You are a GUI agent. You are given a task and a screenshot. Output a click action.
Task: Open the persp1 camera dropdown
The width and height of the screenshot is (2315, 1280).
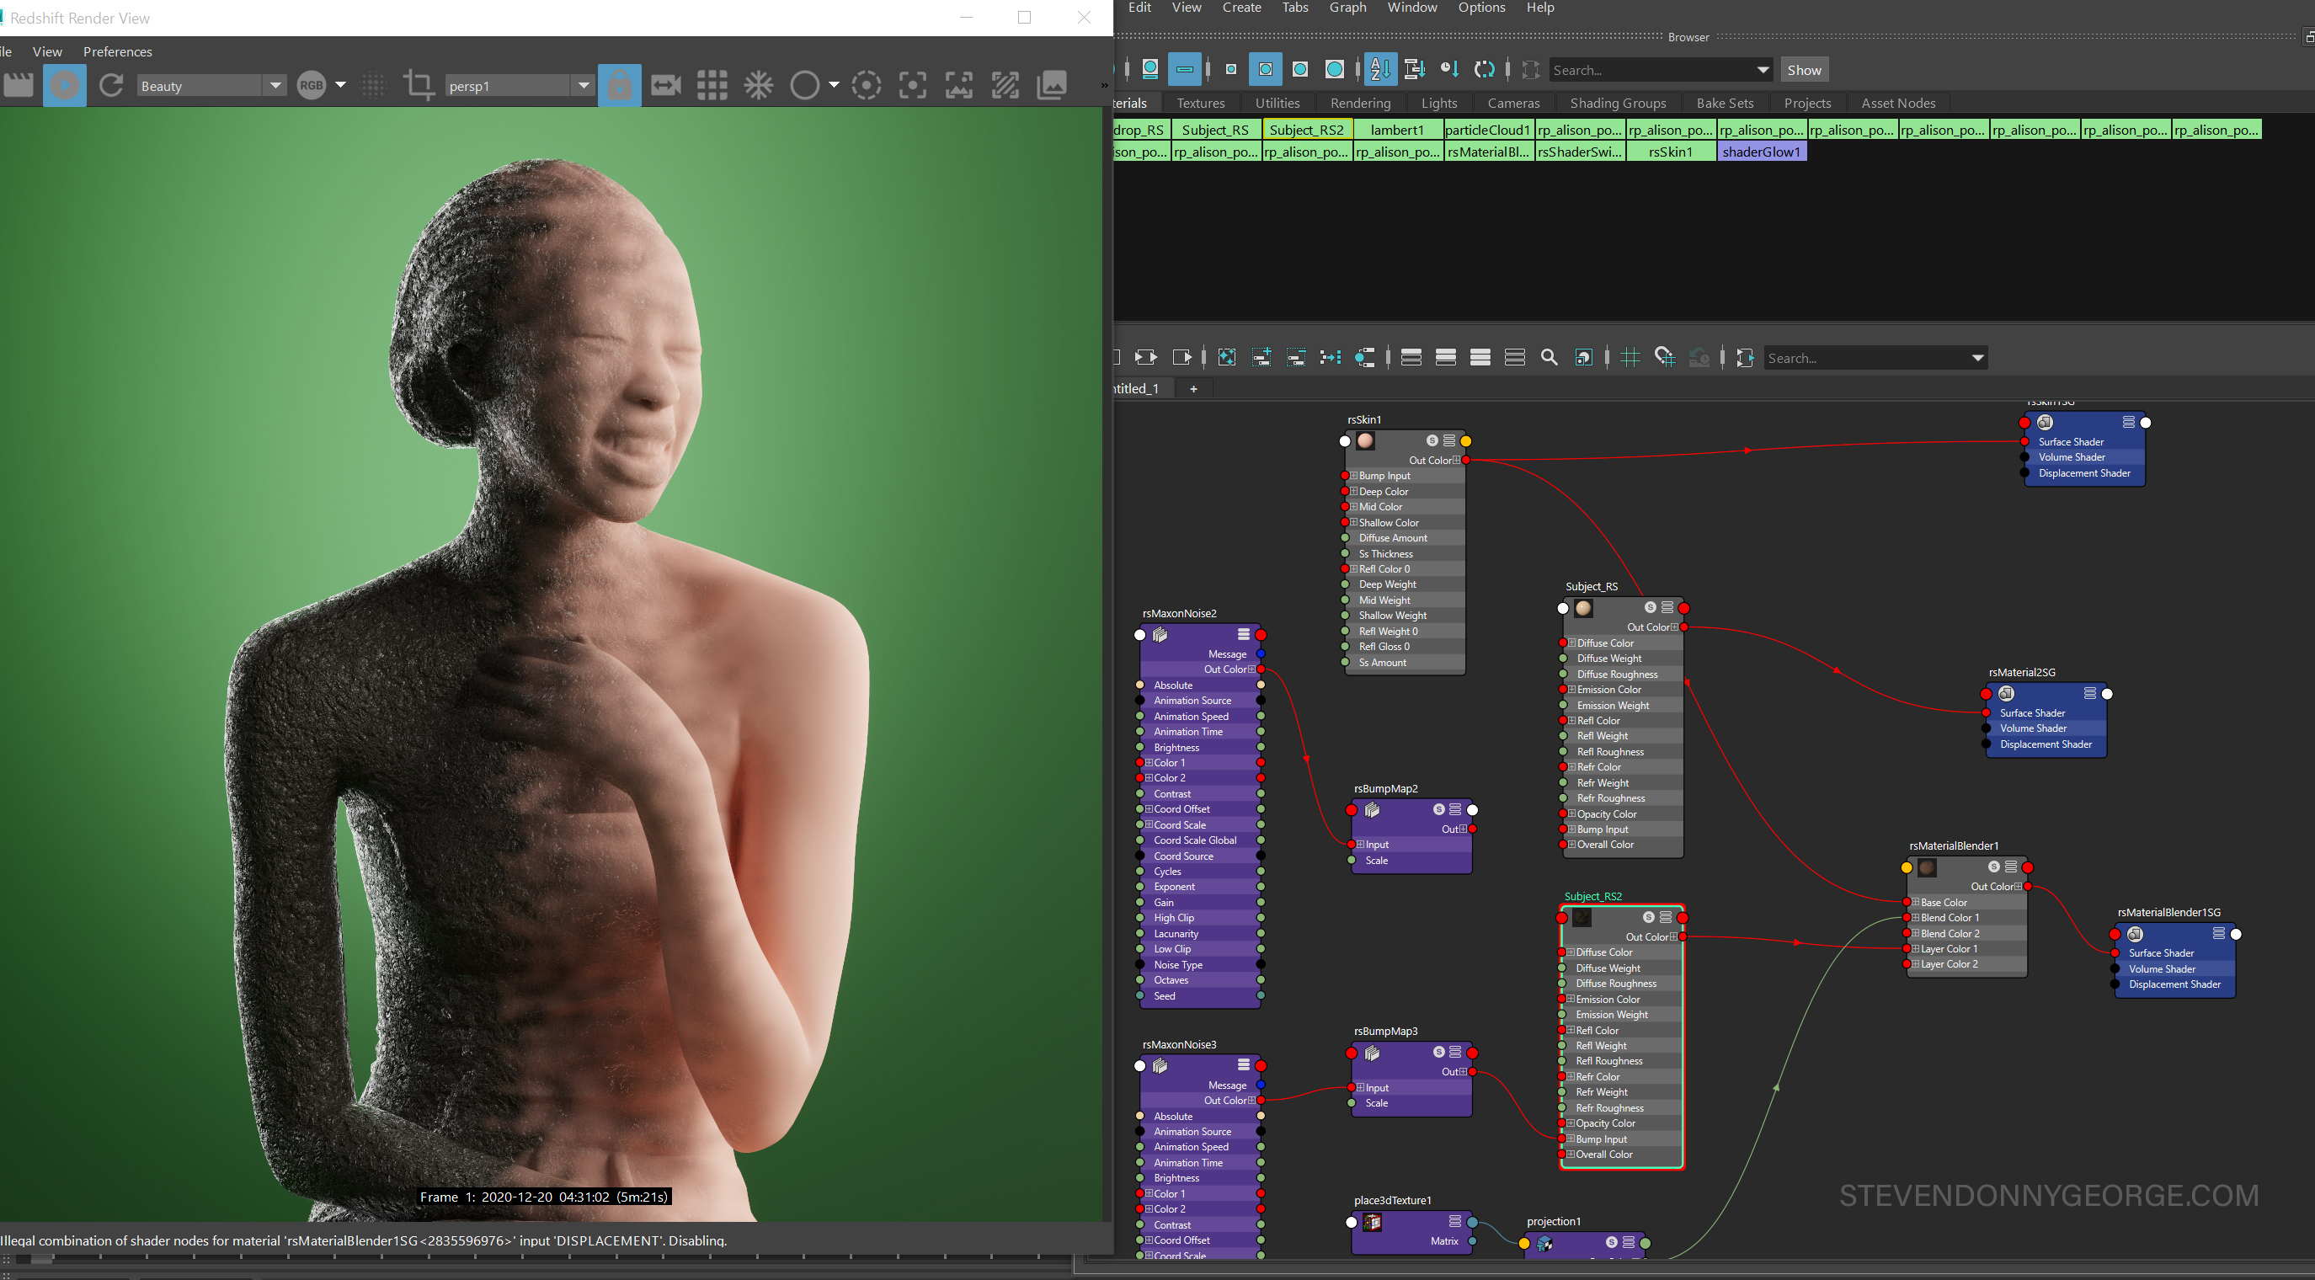tap(584, 85)
